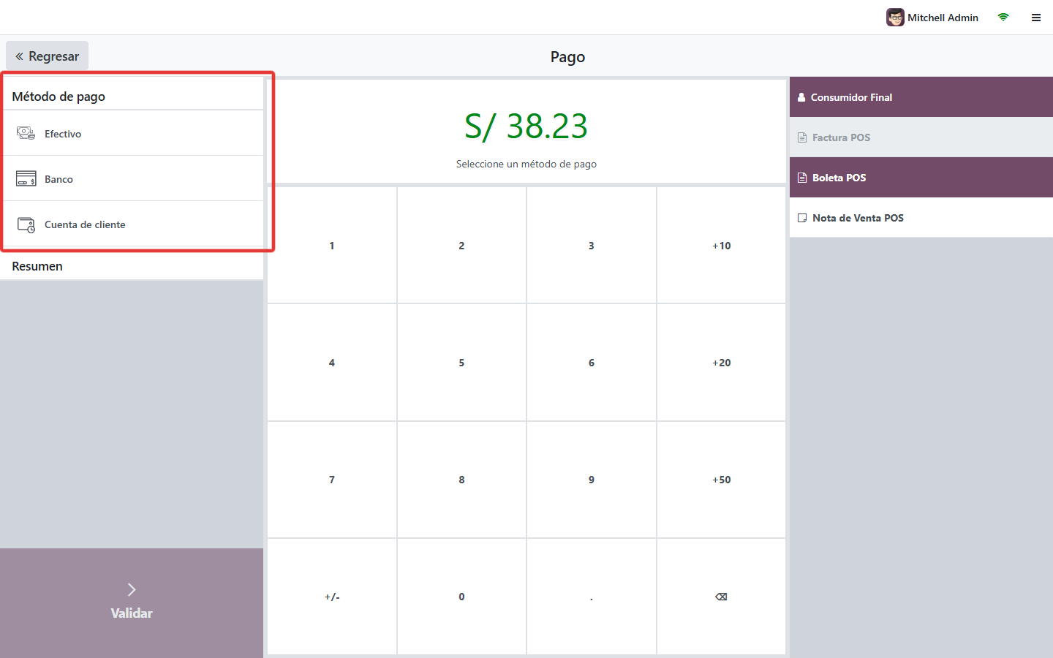Tap number 0 on the numpad
The width and height of the screenshot is (1053, 658).
[x=461, y=597]
